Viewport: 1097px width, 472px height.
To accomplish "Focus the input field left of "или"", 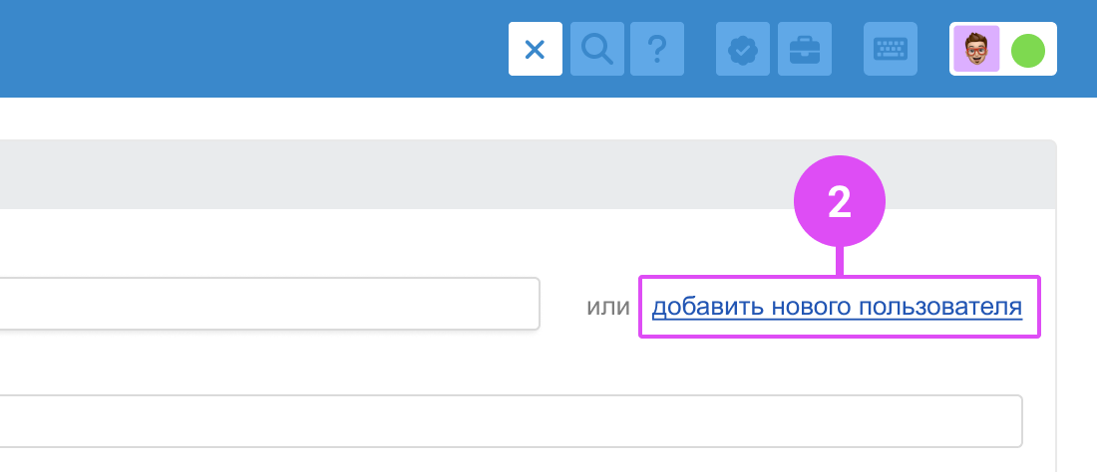I will tap(269, 304).
